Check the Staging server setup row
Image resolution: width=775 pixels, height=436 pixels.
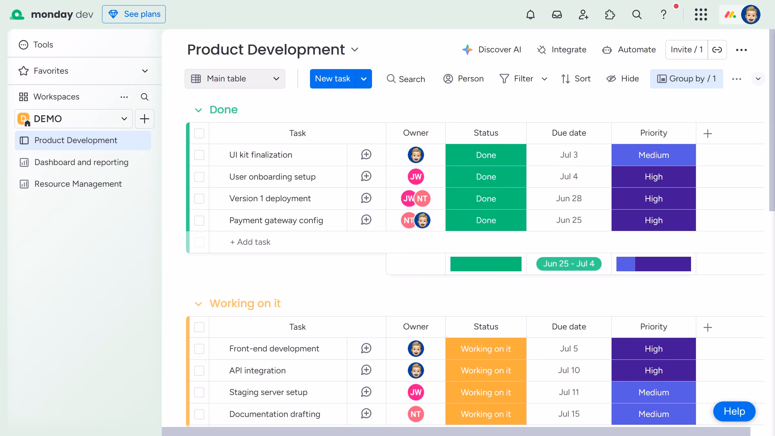pos(199,392)
